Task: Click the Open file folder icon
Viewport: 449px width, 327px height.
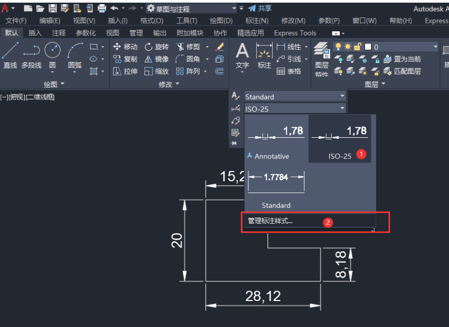Action: click(x=40, y=8)
